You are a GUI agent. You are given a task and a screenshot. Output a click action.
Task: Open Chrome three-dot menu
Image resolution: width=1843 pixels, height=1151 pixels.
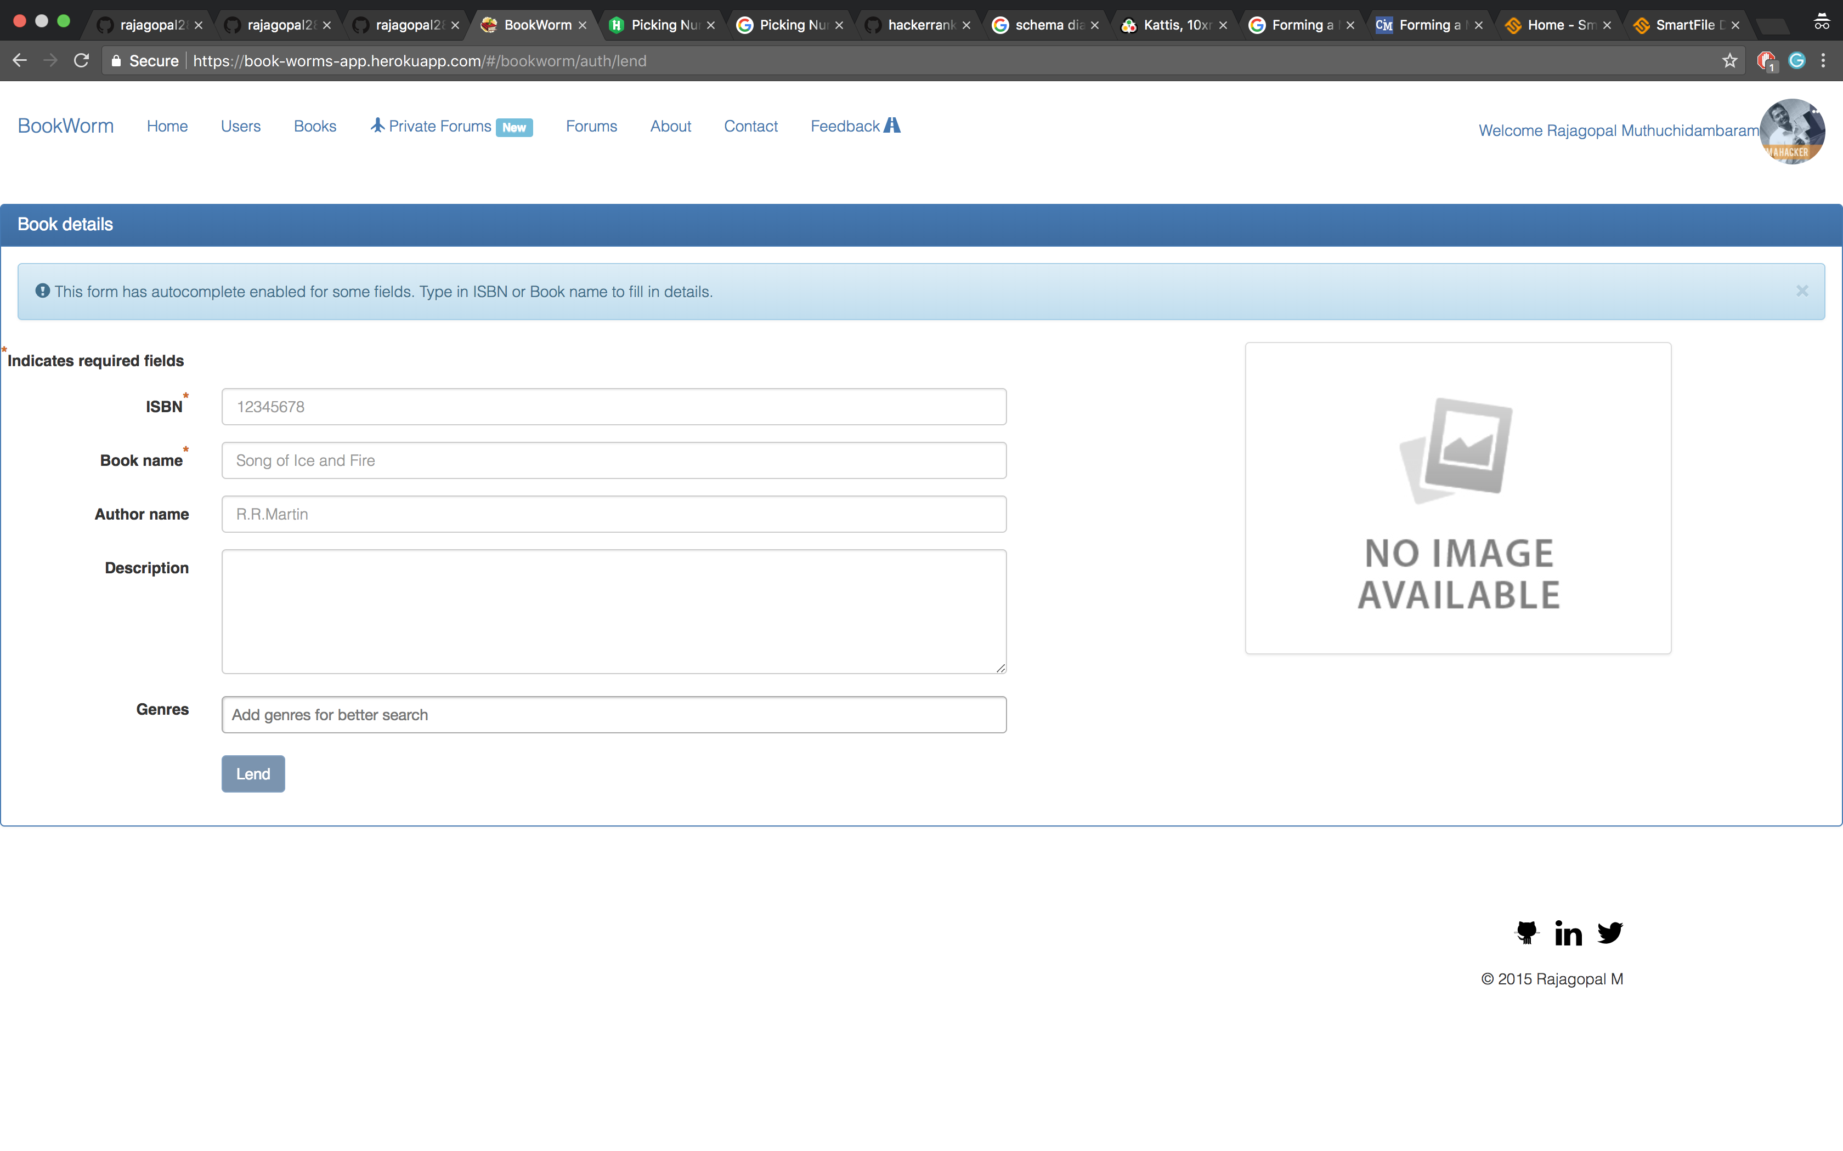[1823, 61]
